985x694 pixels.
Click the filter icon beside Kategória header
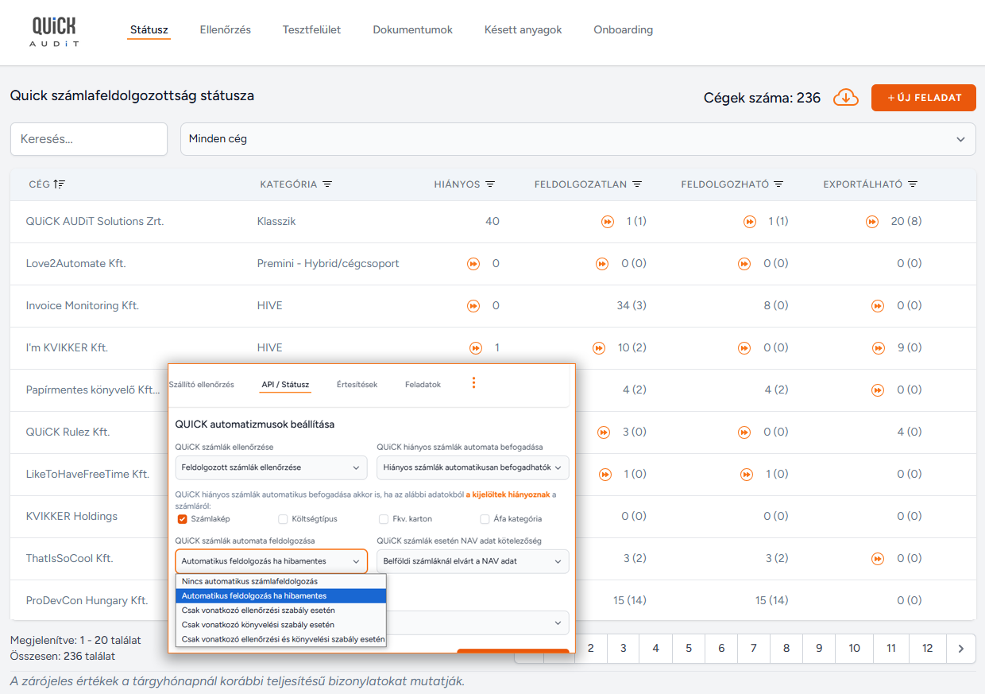(x=327, y=184)
